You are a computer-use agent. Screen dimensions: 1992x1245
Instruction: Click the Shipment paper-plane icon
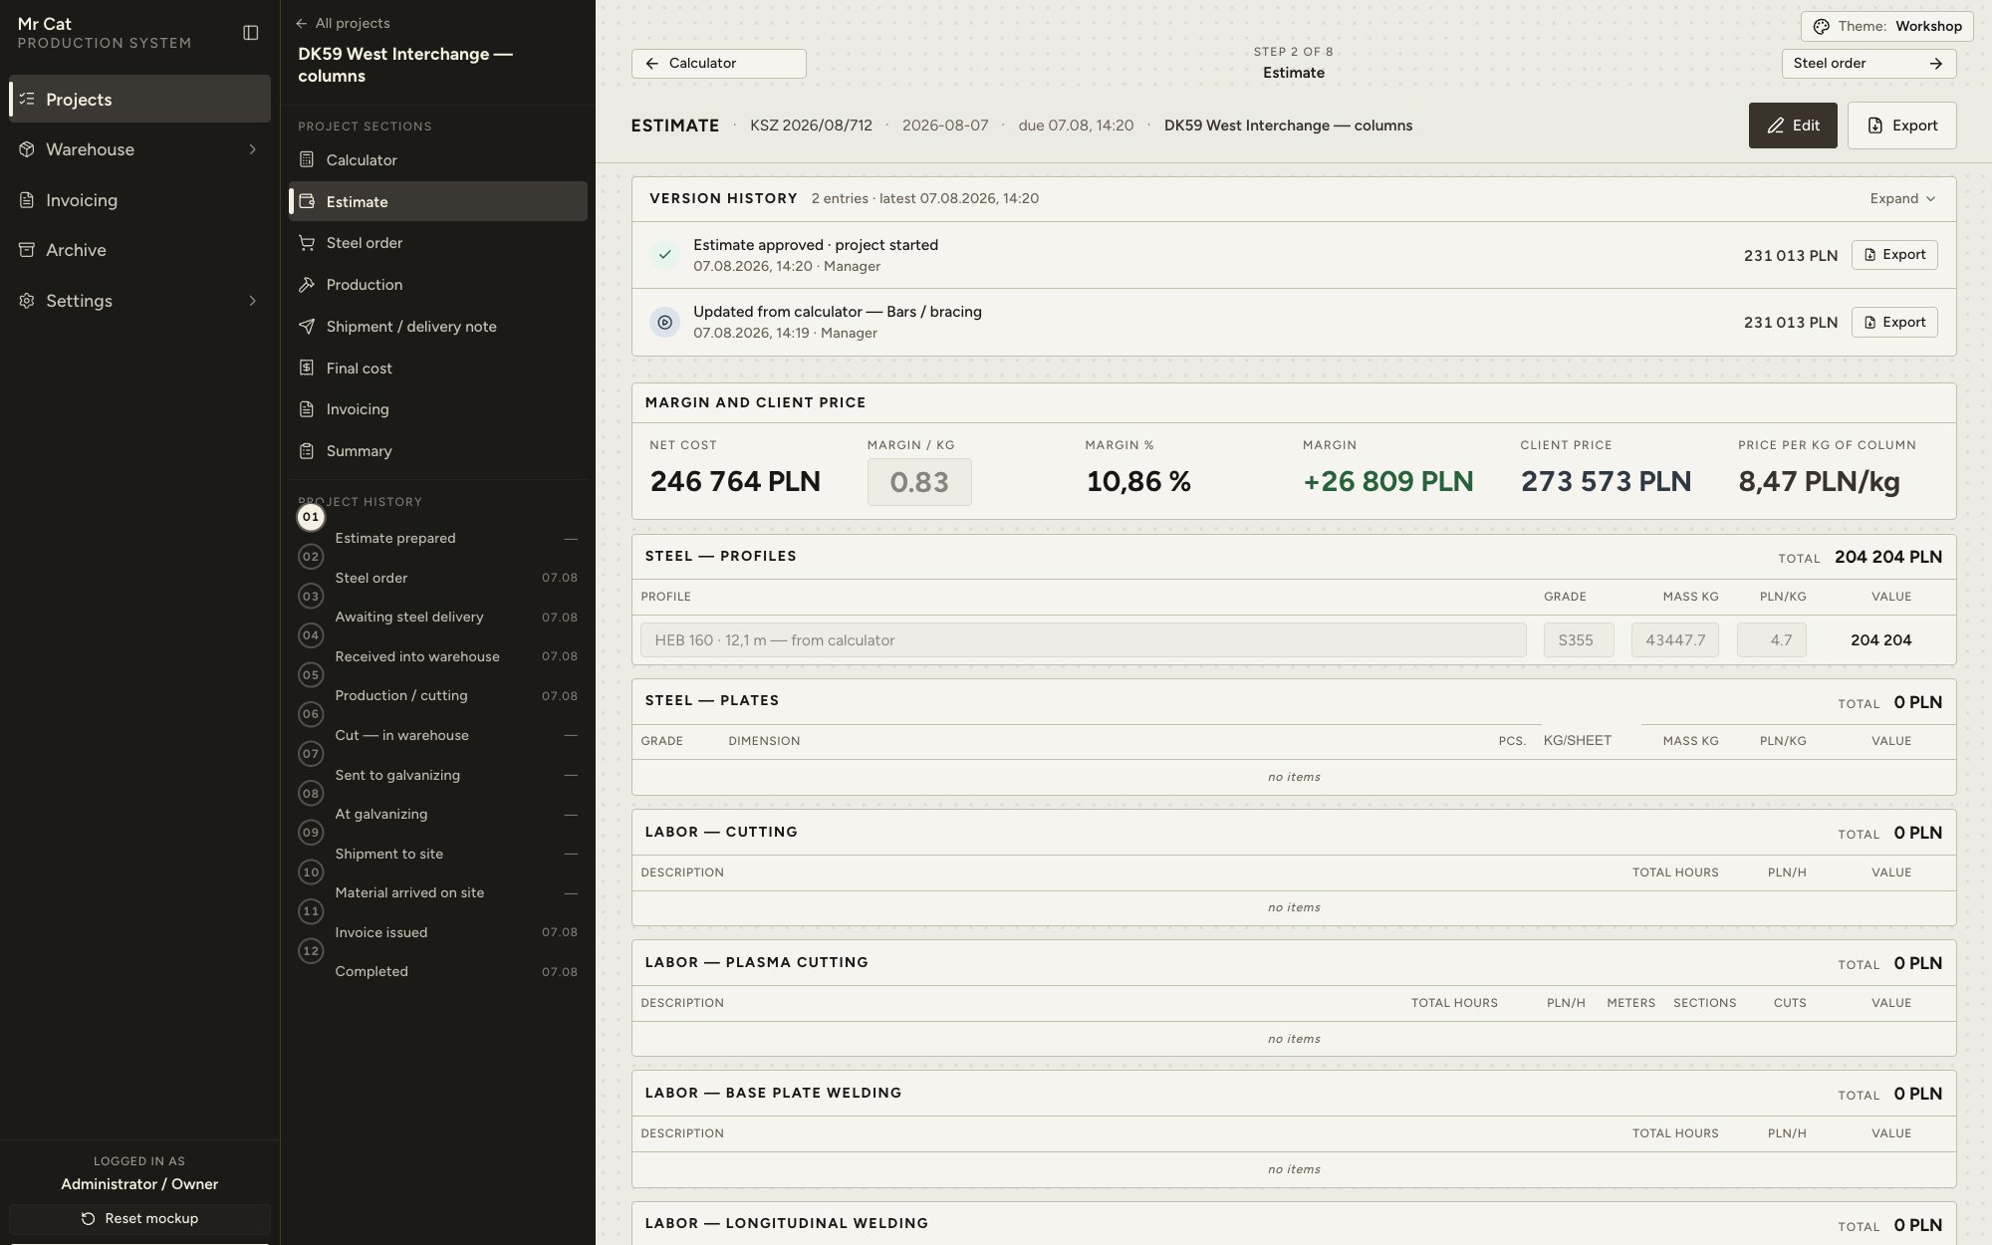click(x=307, y=327)
